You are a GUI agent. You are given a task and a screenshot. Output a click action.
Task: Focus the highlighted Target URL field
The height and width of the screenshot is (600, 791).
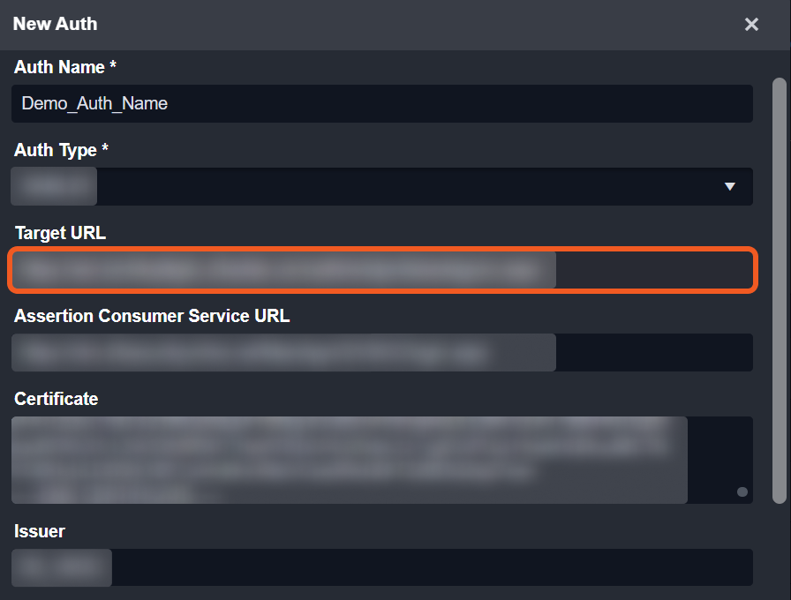coord(381,271)
